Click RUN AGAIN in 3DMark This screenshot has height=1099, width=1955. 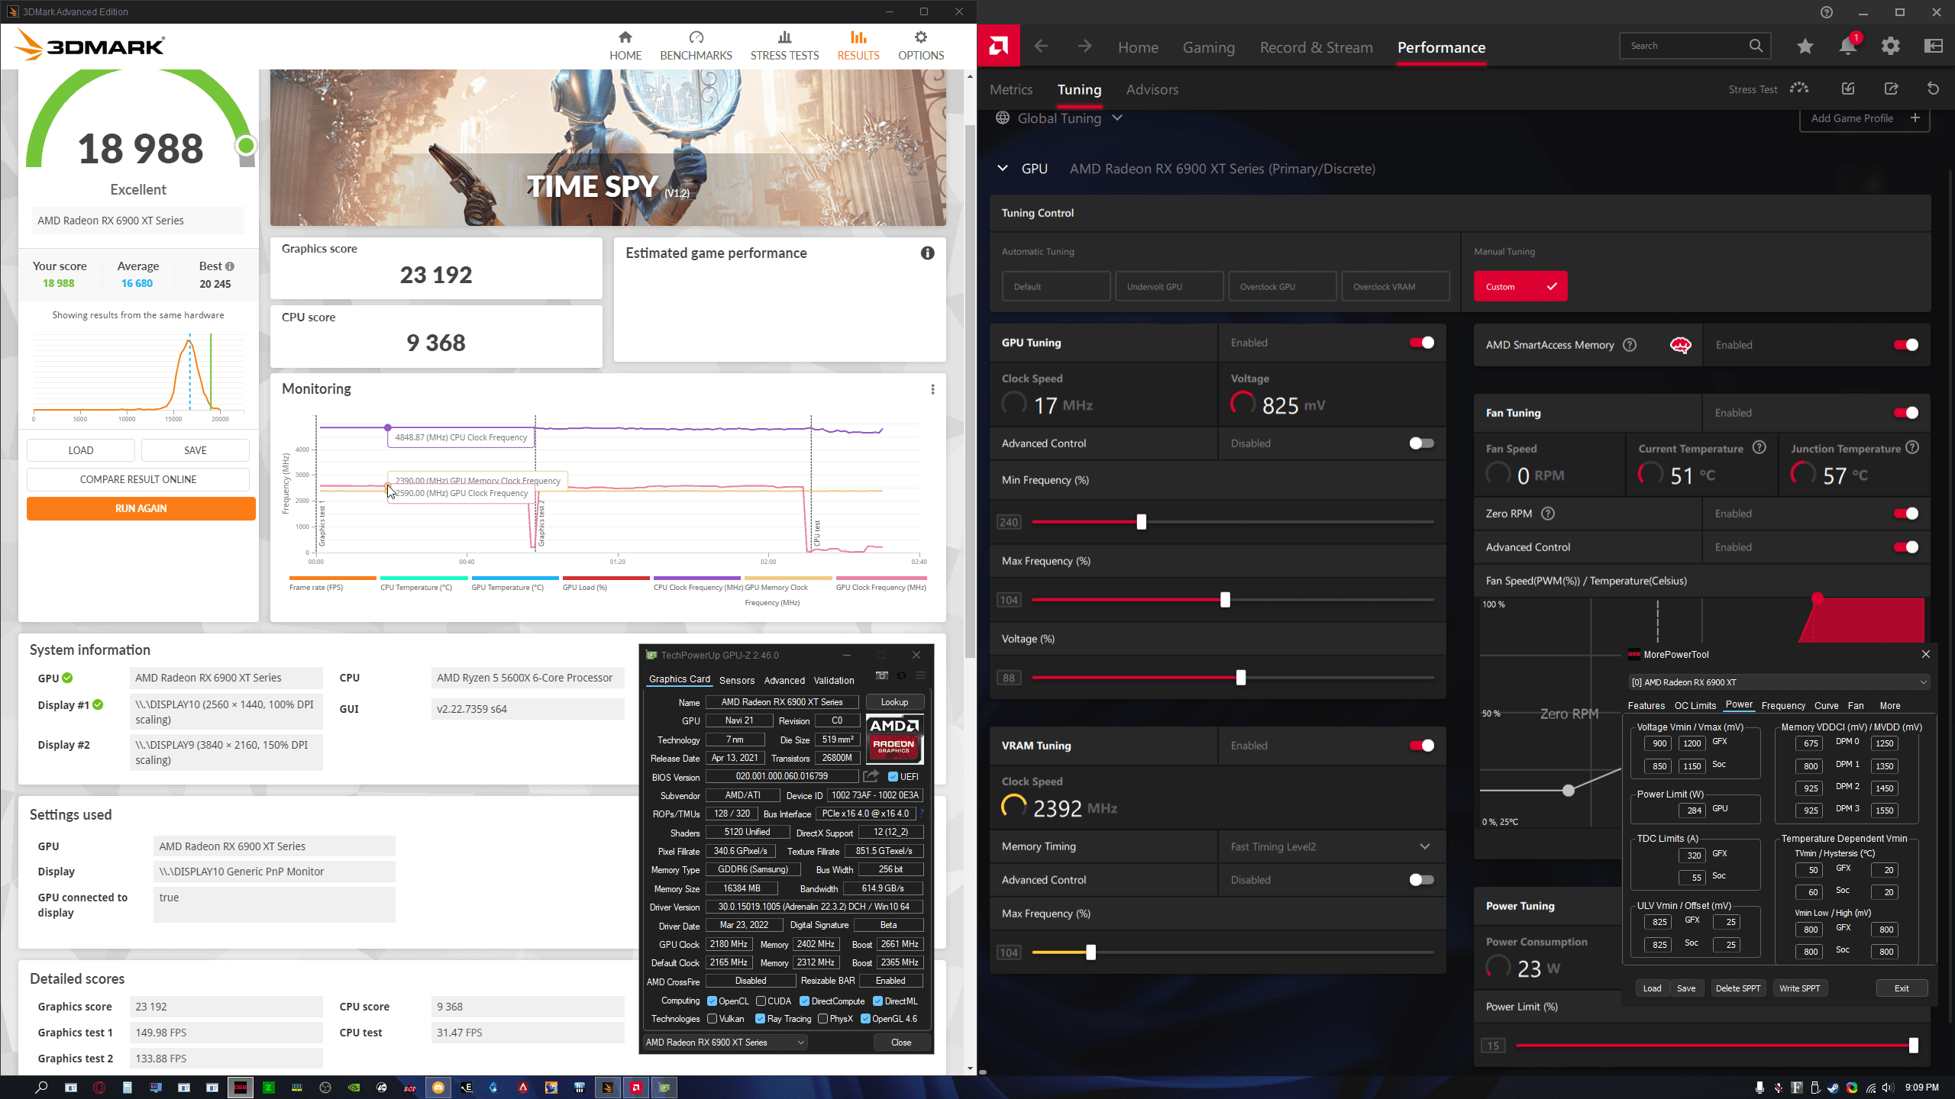[x=141, y=508]
